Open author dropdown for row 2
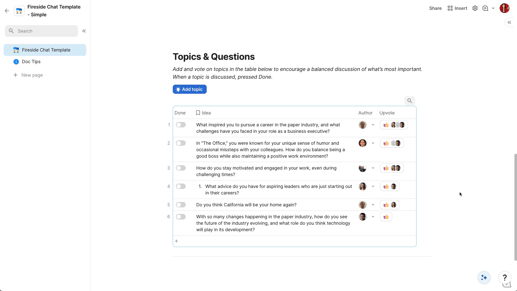Screen dimensions: 517x291 [373, 143]
